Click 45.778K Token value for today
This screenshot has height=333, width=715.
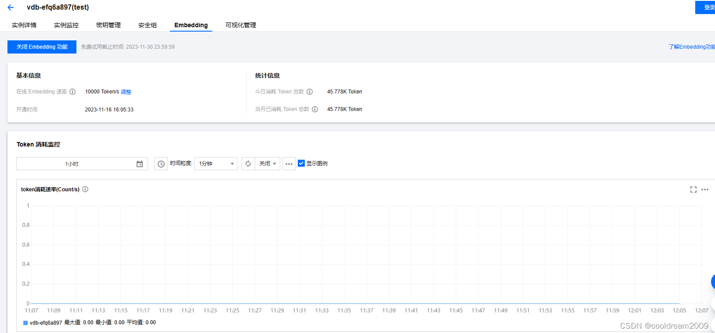(x=345, y=92)
